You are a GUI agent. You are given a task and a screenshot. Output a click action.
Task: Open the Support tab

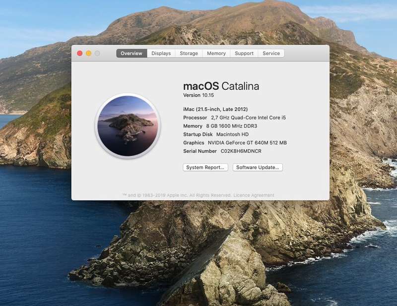coord(244,54)
